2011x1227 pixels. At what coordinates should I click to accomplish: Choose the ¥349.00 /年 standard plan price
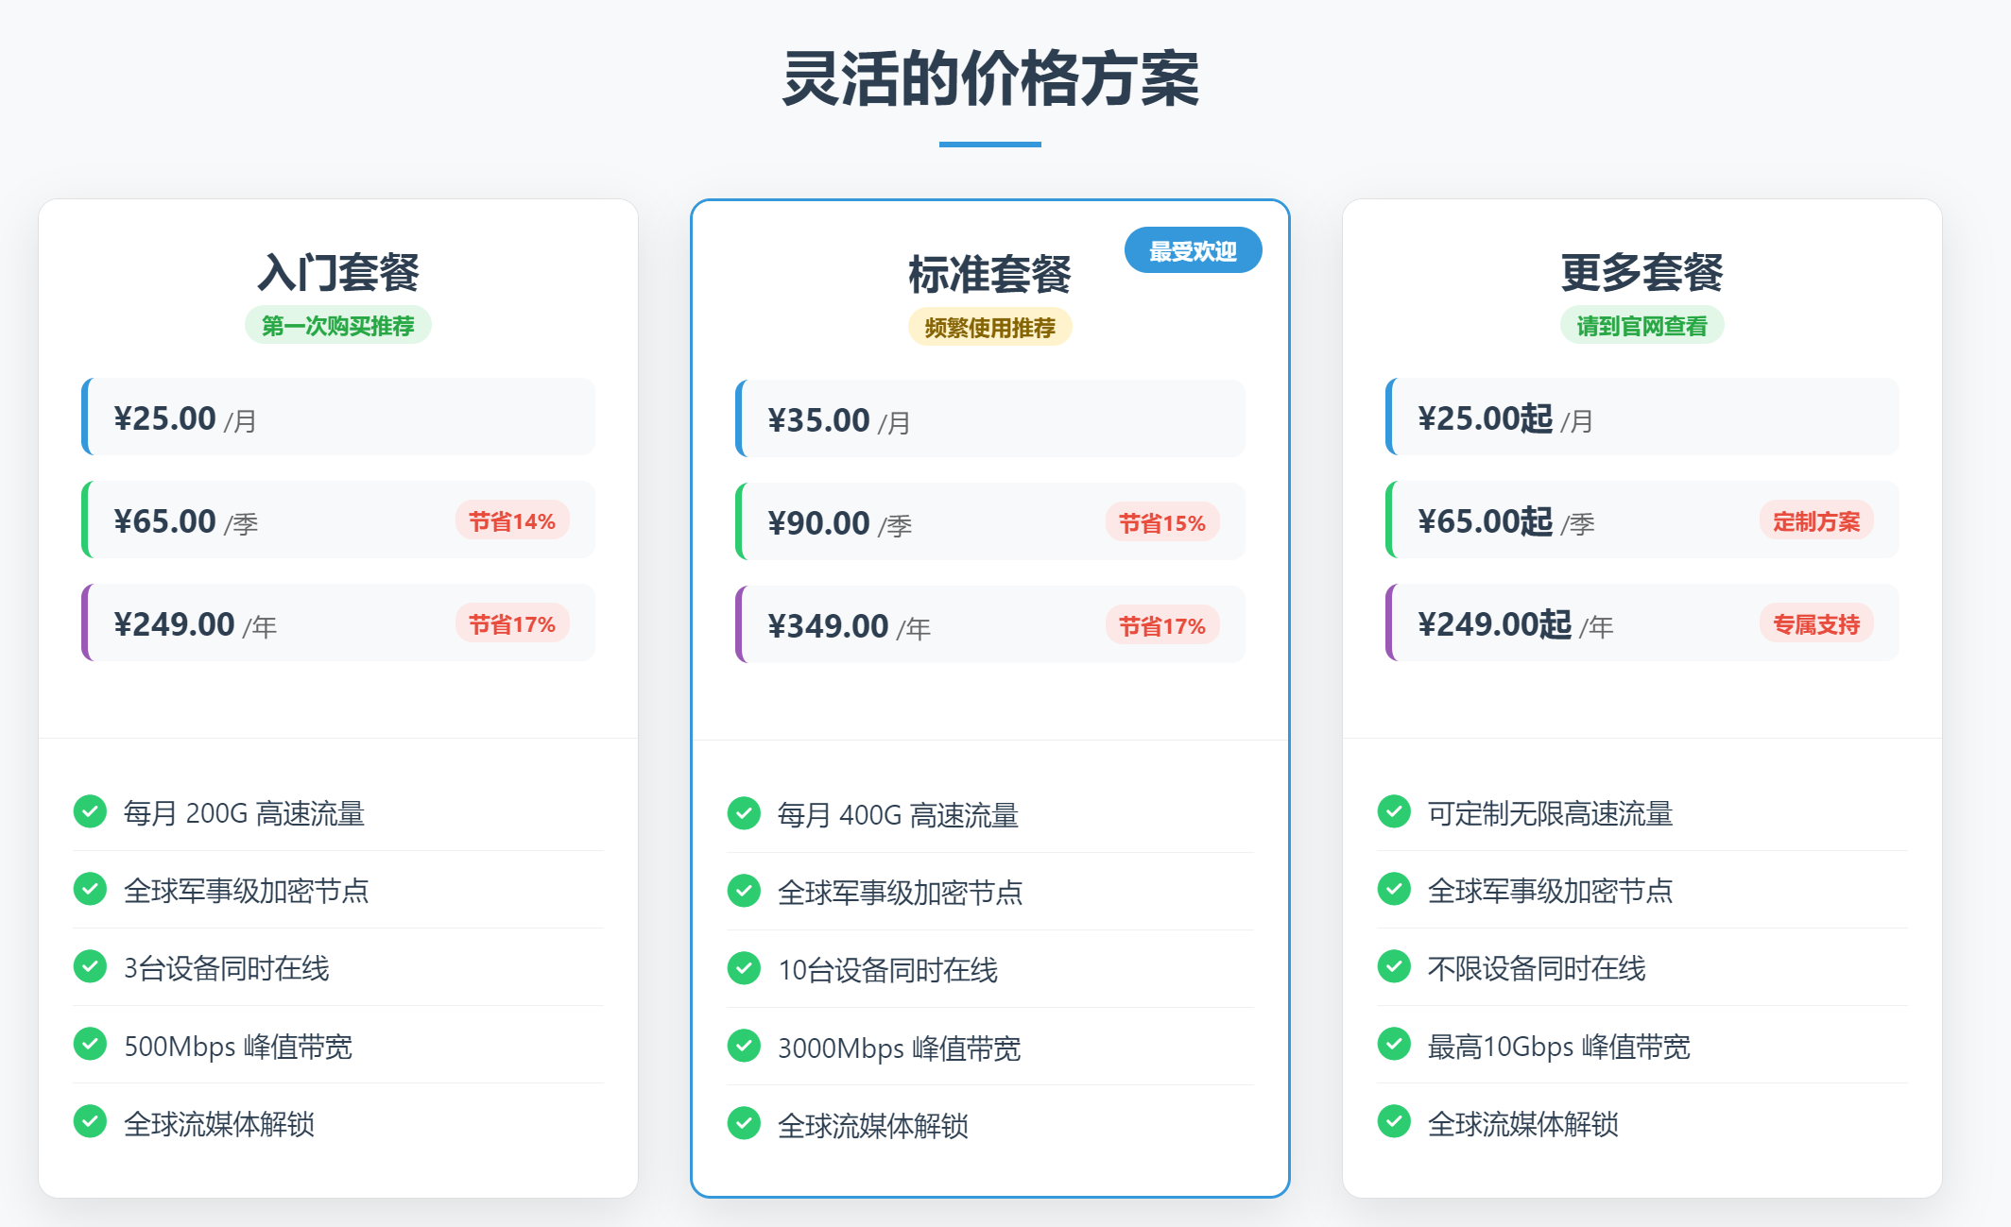(989, 624)
